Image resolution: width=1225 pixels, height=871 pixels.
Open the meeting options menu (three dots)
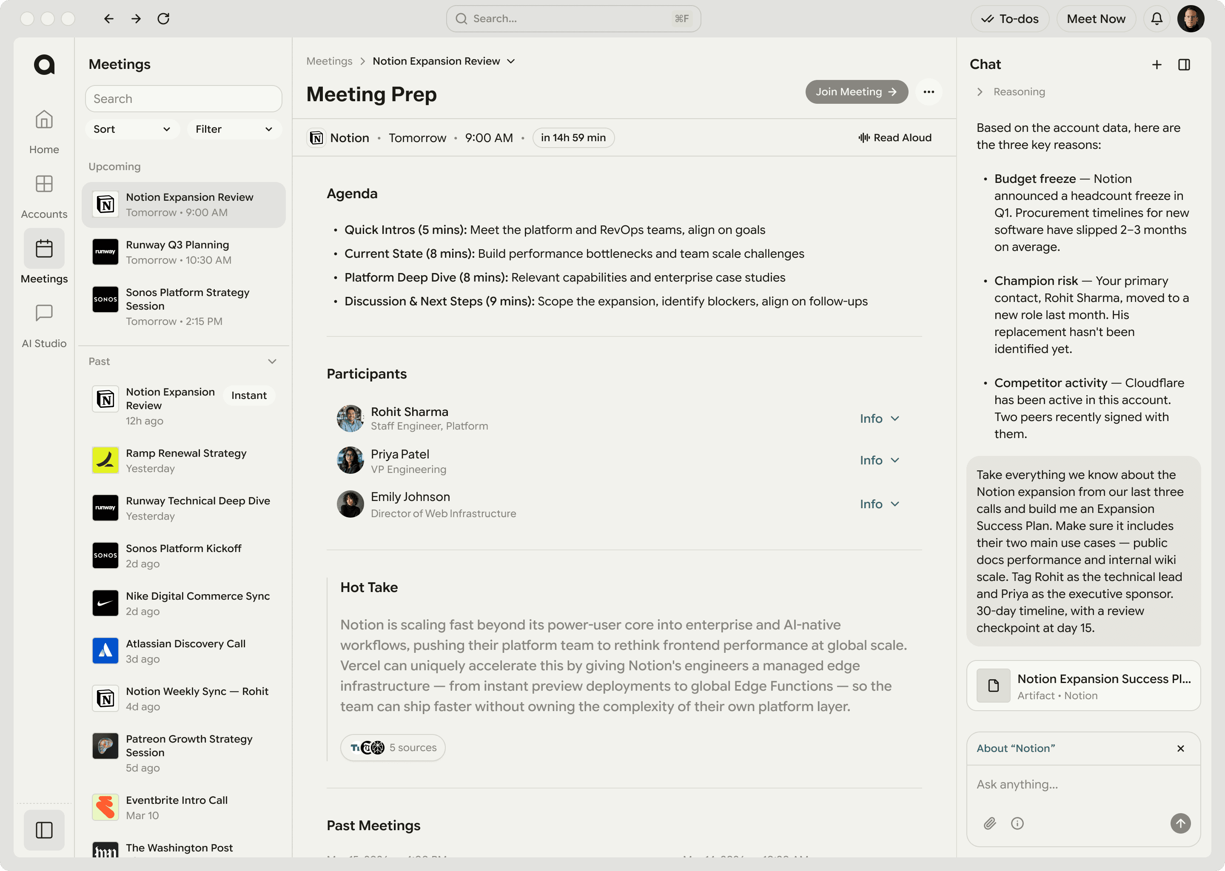tap(929, 92)
